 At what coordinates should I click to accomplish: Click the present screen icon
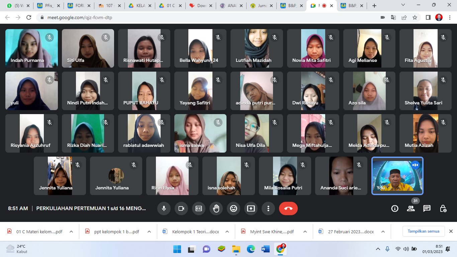(251, 208)
